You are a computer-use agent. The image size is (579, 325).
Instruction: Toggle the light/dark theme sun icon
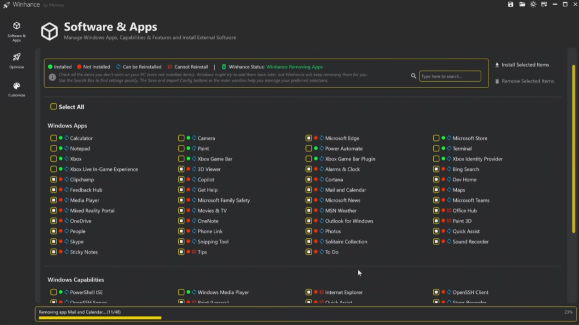(x=533, y=5)
